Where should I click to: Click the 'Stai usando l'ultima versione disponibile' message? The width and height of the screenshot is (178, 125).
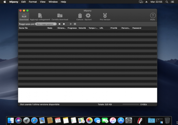40,104
